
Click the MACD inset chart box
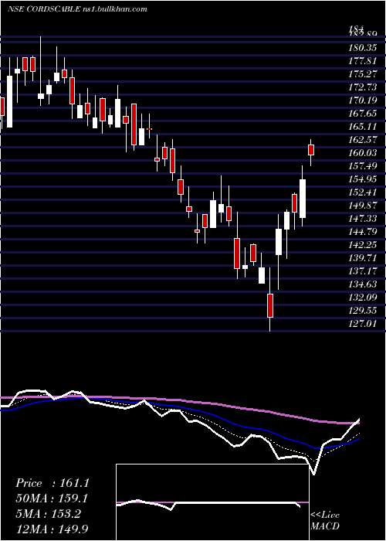[x=212, y=502]
